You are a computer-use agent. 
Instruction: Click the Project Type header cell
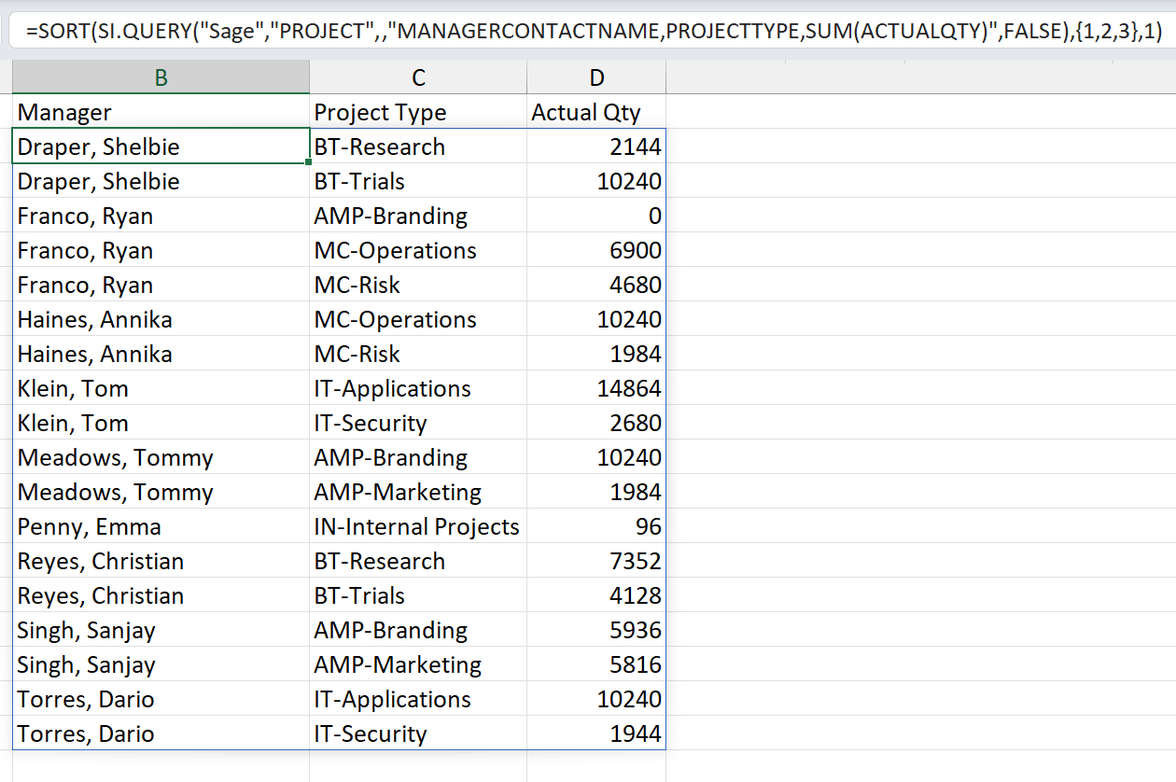click(x=418, y=112)
